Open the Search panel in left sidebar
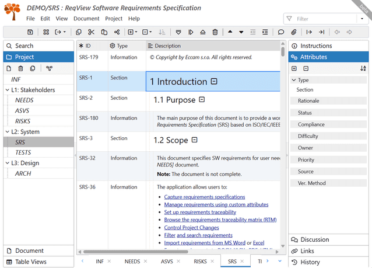Screen dimensions: 372x268 click(38, 46)
